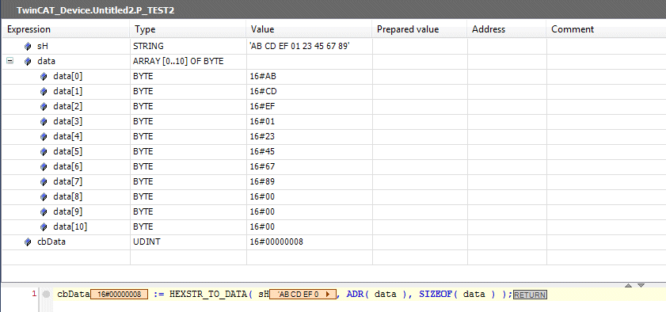Image resolution: width=666 pixels, height=312 pixels.
Task: Click the variable icon next to data[1]
Action: pyautogui.click(x=44, y=92)
